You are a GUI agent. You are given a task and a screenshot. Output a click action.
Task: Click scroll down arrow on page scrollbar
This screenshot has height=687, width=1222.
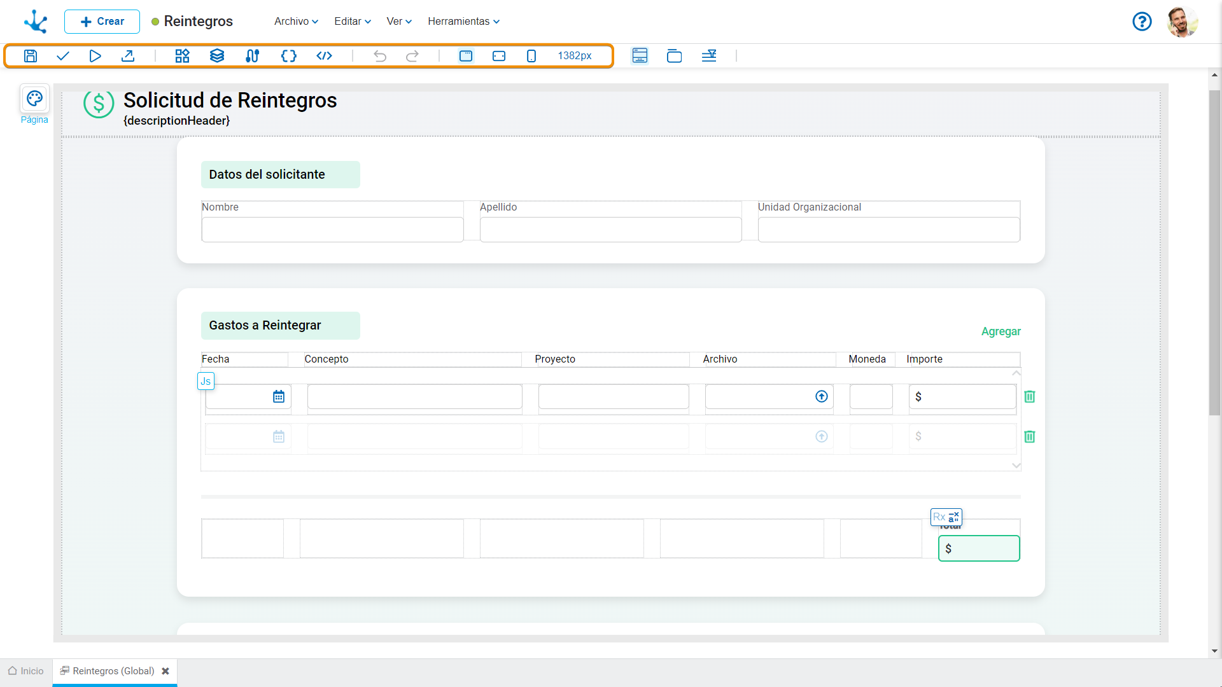pyautogui.click(x=1214, y=651)
